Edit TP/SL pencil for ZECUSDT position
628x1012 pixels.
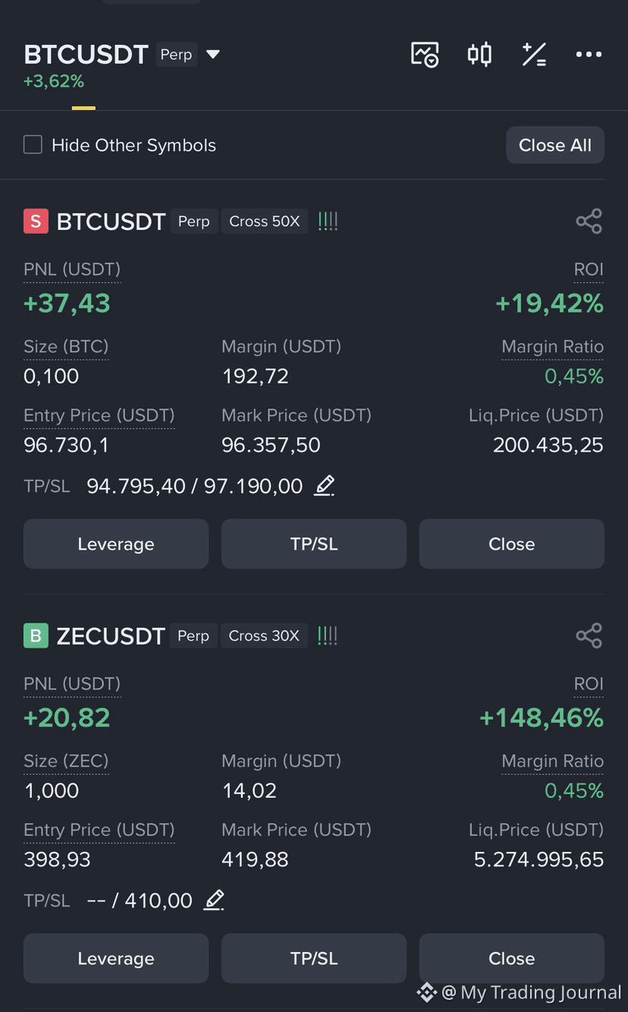[215, 900]
